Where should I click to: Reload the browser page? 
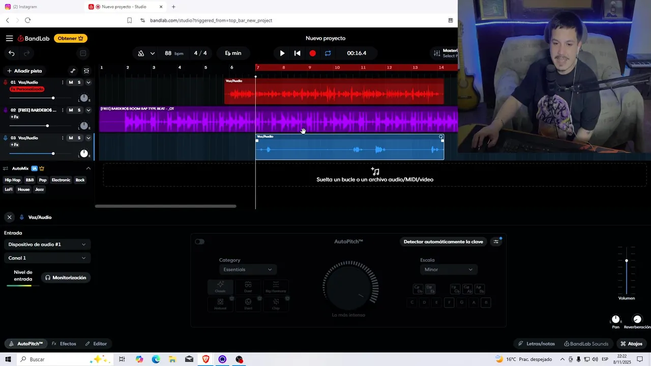pyautogui.click(x=27, y=20)
